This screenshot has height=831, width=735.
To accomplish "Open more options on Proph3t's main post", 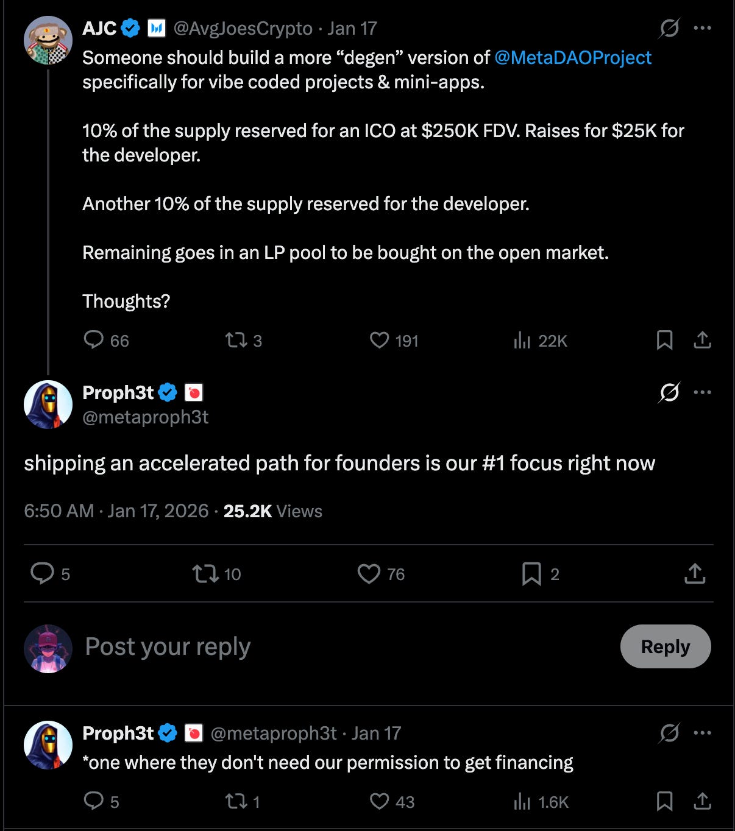I will 703,392.
